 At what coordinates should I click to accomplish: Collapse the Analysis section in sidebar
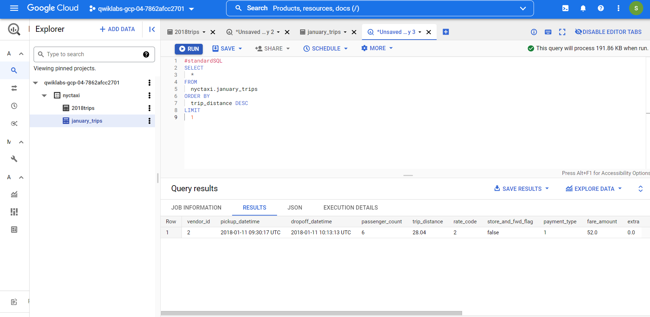(21, 54)
